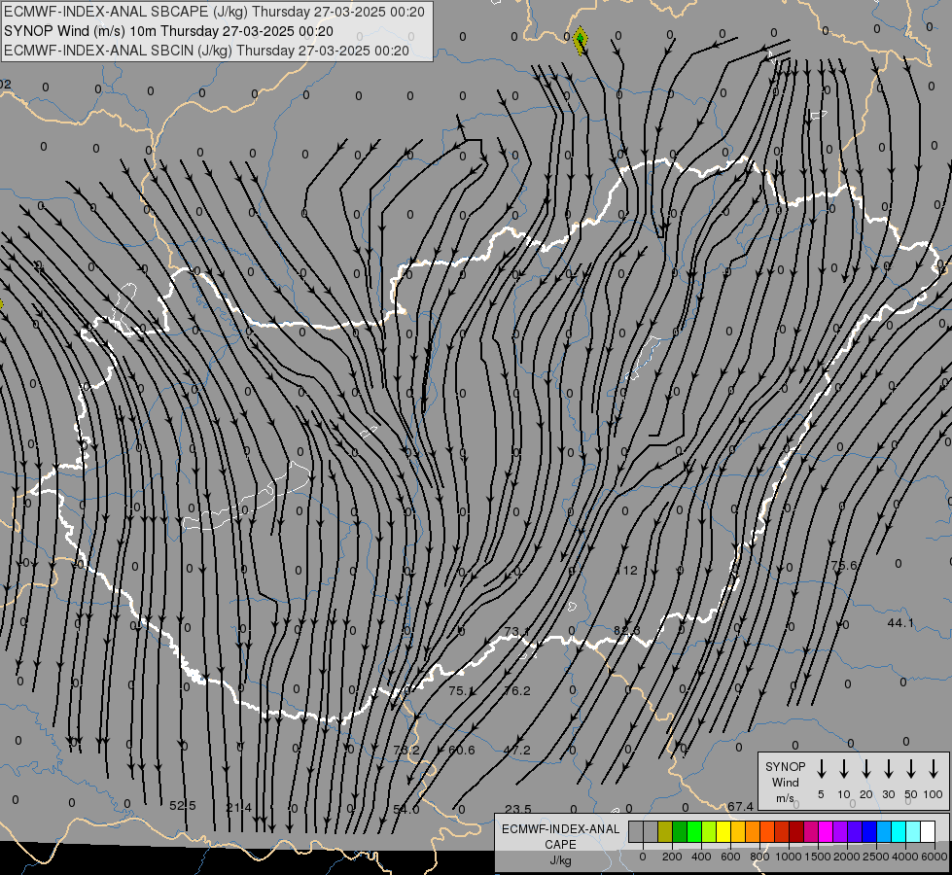
Task: Click the ECMWF-INDEX-ANAL CAPE J/kg legend label
Action: (x=560, y=844)
